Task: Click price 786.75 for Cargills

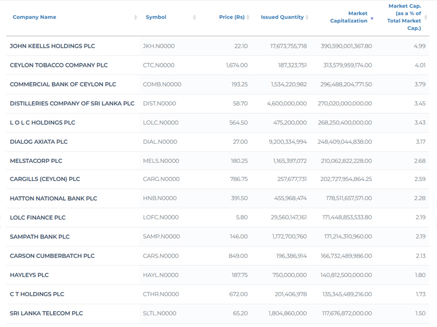Action: click(238, 179)
